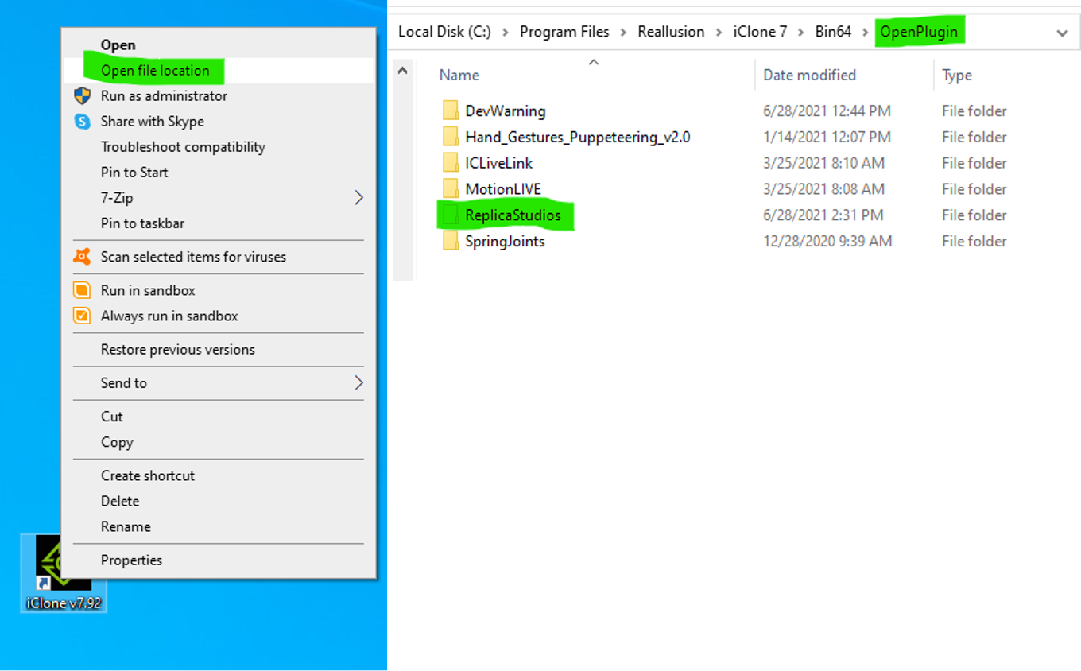Click date 6/28/2021 12:44 PM
The image size is (1081, 671).
point(827,111)
